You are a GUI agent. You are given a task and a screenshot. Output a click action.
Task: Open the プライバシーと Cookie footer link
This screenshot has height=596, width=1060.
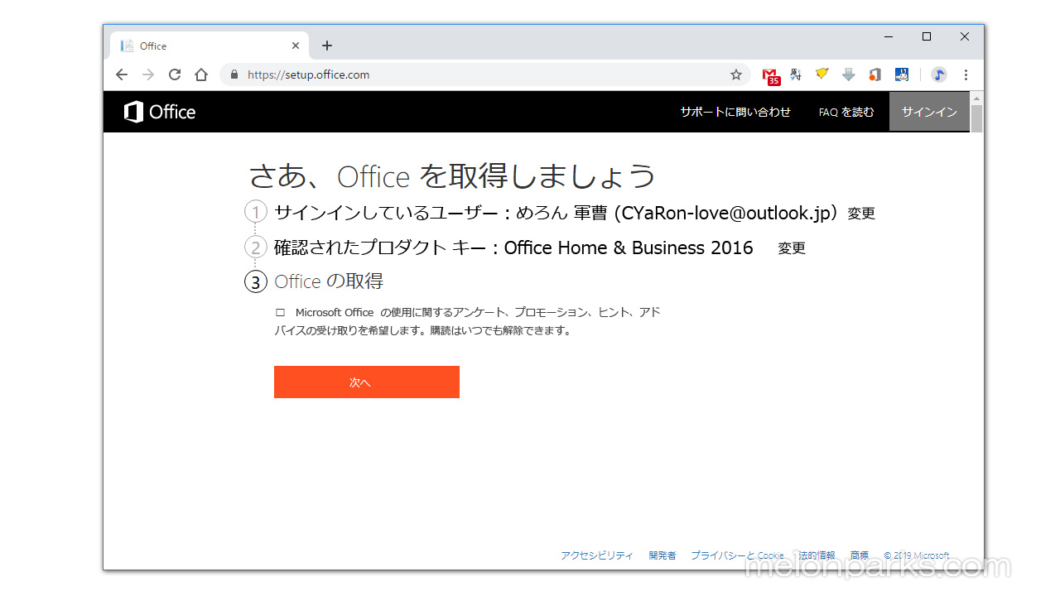[x=737, y=555]
